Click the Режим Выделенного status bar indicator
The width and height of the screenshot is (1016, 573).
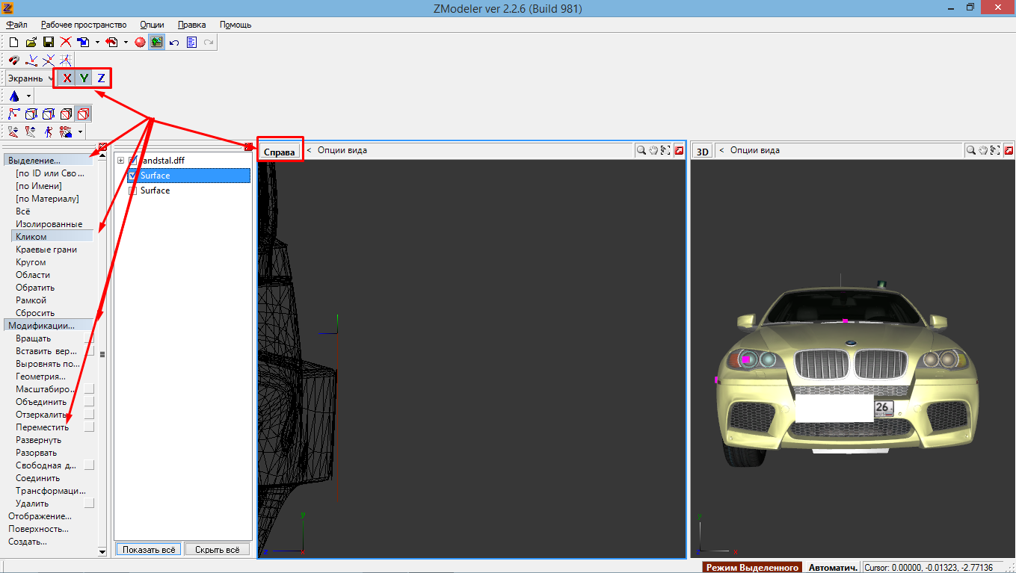coord(752,568)
